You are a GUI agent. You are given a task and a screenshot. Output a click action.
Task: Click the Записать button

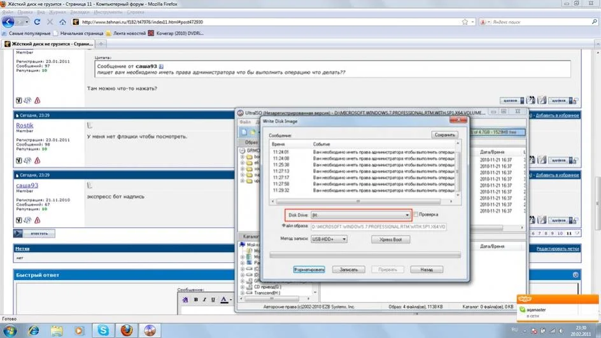[x=348, y=269]
